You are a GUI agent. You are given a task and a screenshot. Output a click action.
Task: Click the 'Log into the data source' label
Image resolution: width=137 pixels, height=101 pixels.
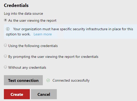click(23, 14)
